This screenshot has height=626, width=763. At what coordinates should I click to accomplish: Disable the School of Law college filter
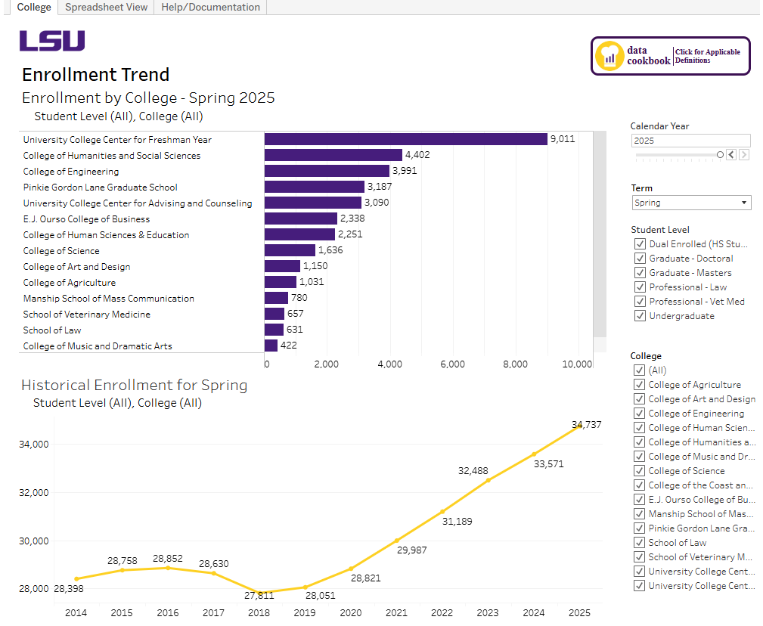point(640,542)
